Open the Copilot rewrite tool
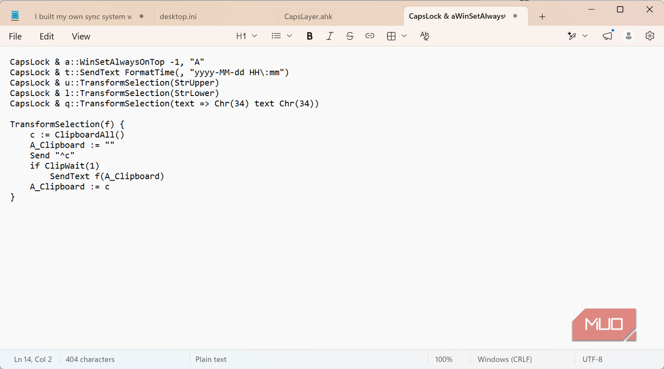 coord(571,36)
